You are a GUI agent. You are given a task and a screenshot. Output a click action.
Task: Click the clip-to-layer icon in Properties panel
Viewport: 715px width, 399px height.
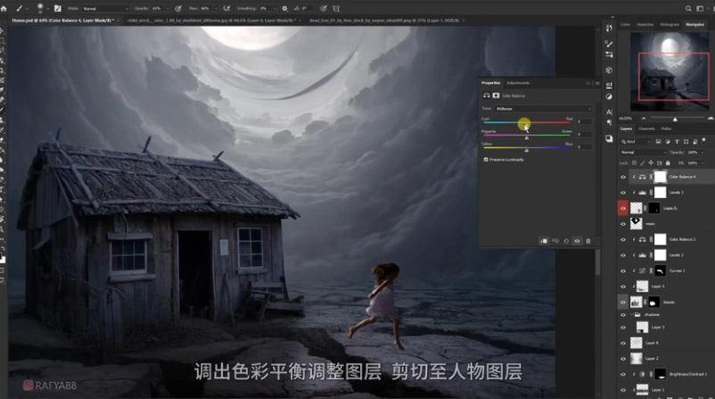(543, 240)
